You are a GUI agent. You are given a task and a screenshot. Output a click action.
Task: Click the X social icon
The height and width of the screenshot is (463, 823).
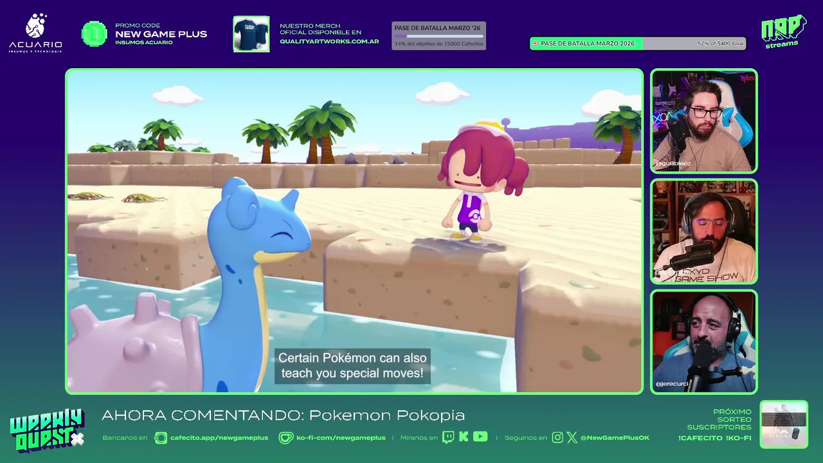(x=572, y=437)
